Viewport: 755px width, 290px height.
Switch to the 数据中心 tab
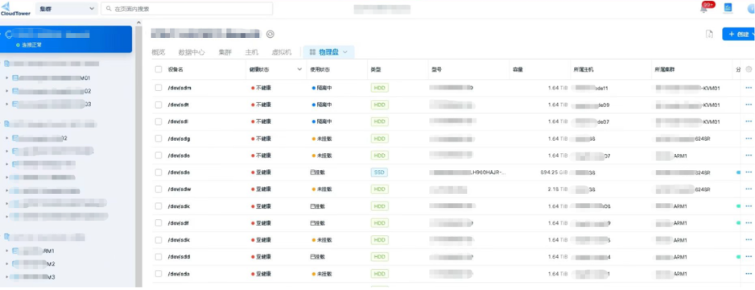pyautogui.click(x=192, y=52)
